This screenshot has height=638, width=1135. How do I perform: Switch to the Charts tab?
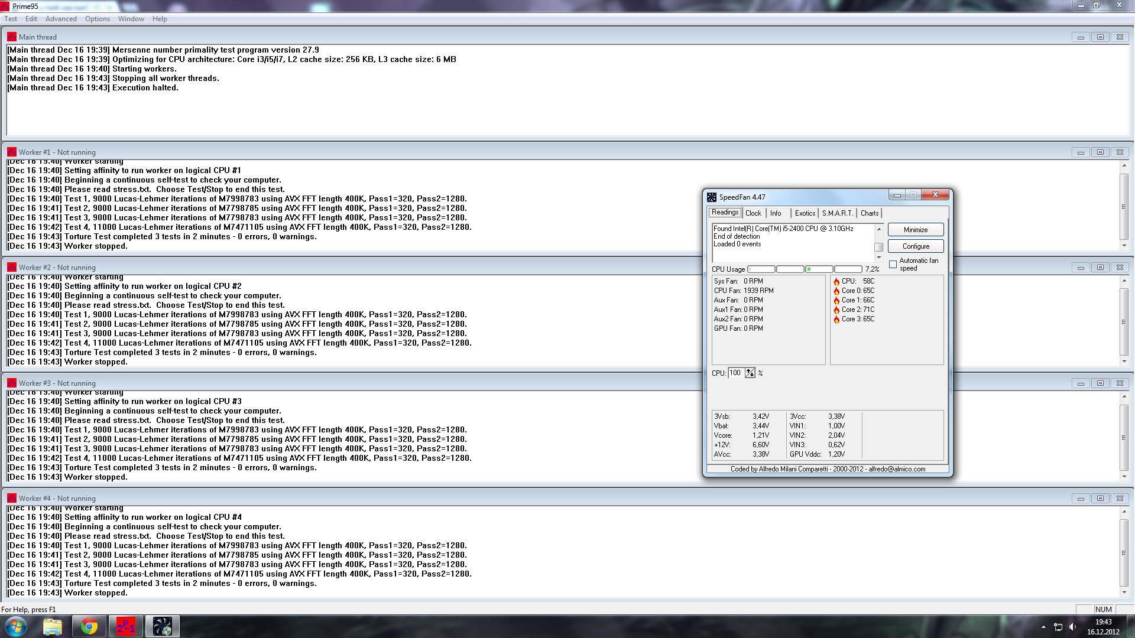869,213
